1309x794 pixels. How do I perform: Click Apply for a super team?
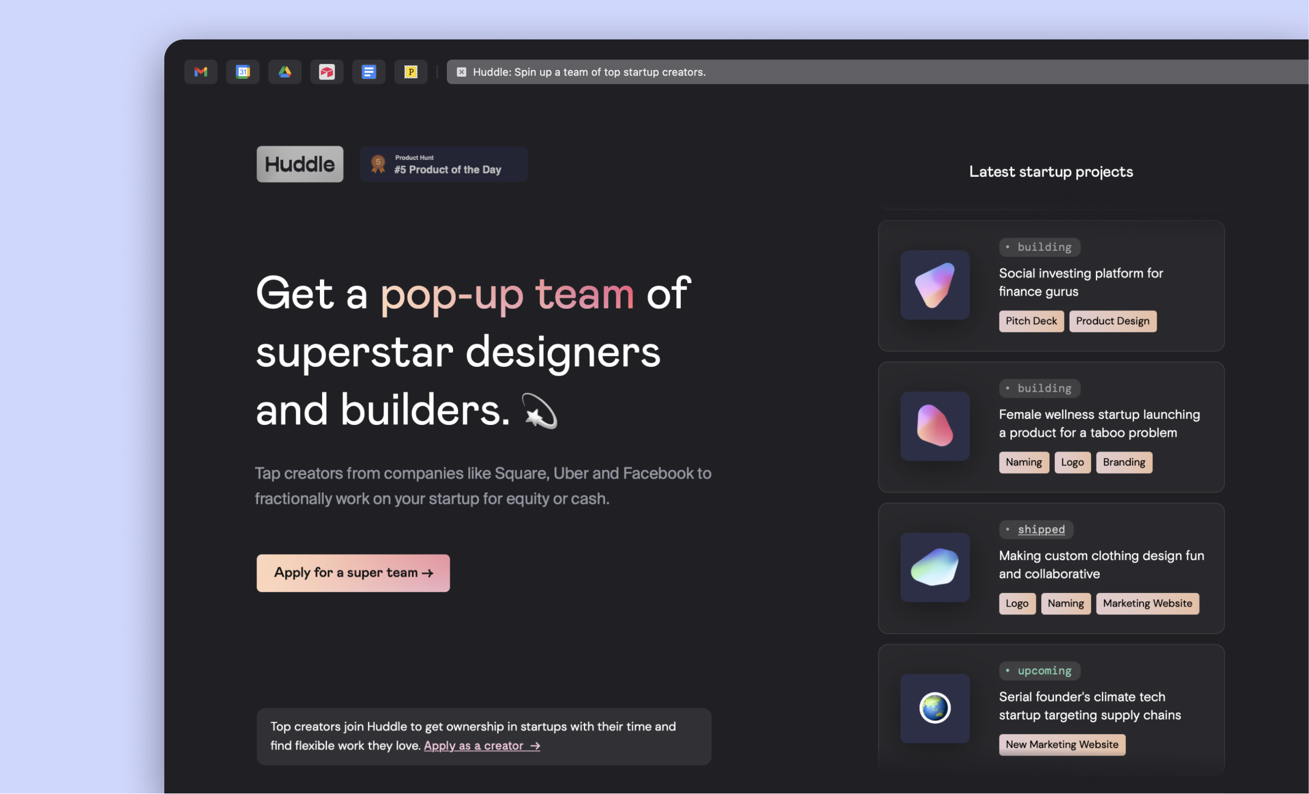point(352,573)
